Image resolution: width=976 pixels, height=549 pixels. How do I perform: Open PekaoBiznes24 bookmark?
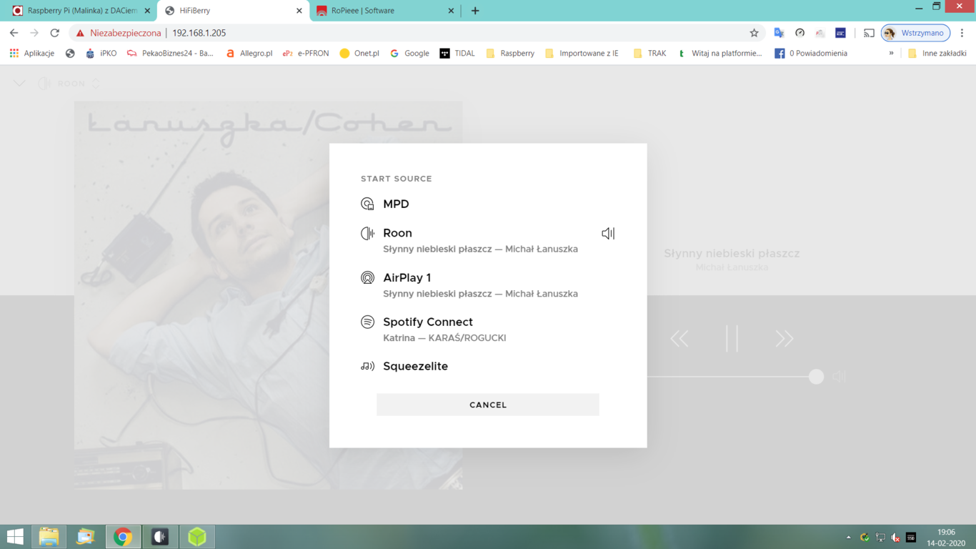click(170, 53)
